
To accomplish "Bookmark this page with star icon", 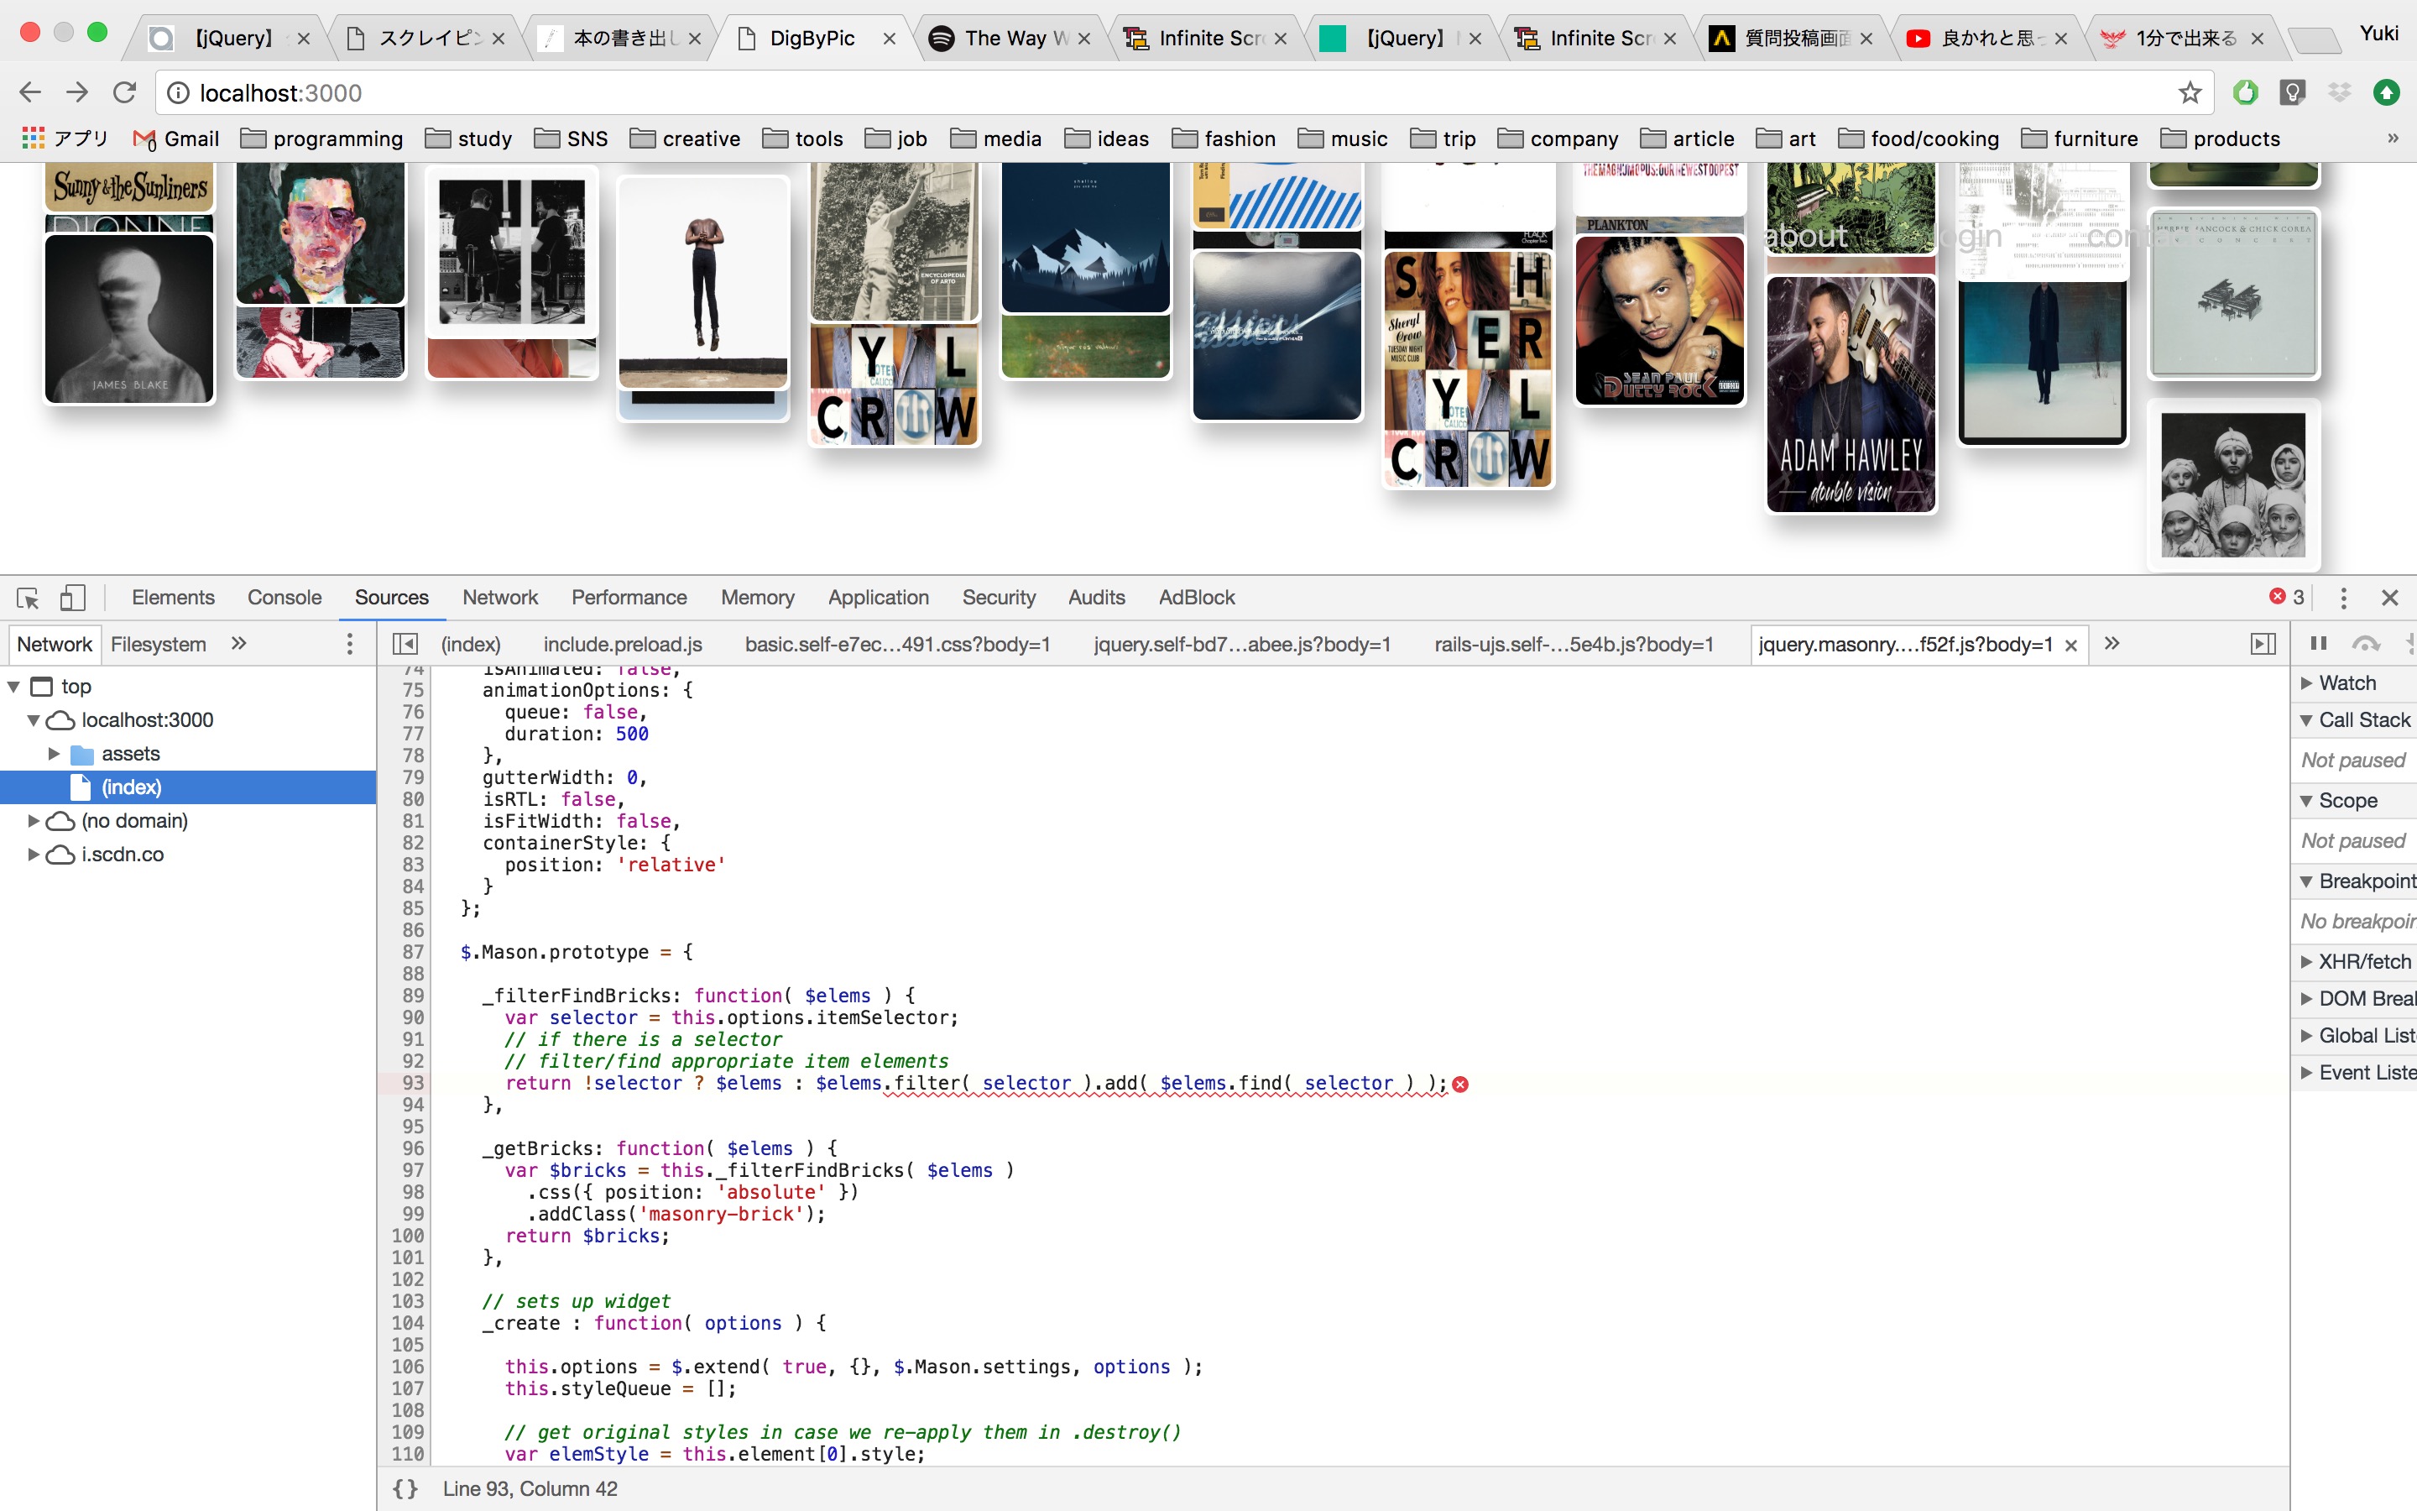I will tap(2190, 93).
